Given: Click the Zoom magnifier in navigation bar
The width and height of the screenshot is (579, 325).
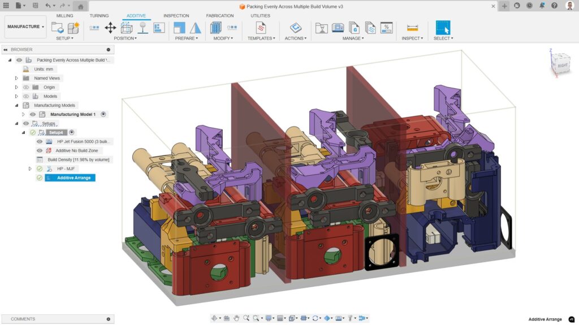Looking at the screenshot, I should click(246, 318).
